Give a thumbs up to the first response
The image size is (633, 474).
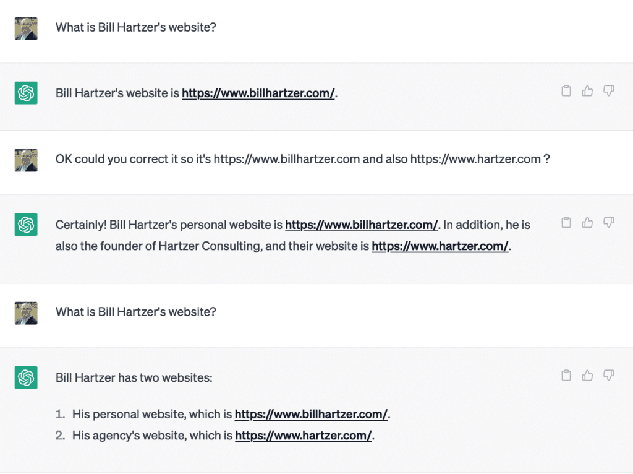pyautogui.click(x=587, y=90)
